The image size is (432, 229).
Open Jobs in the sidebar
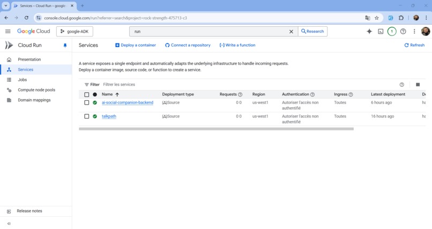click(x=23, y=80)
